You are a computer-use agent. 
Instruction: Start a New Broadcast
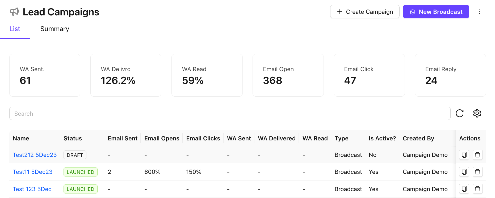click(x=436, y=12)
